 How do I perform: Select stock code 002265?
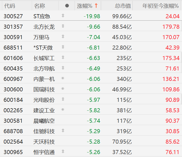[x=13, y=110]
